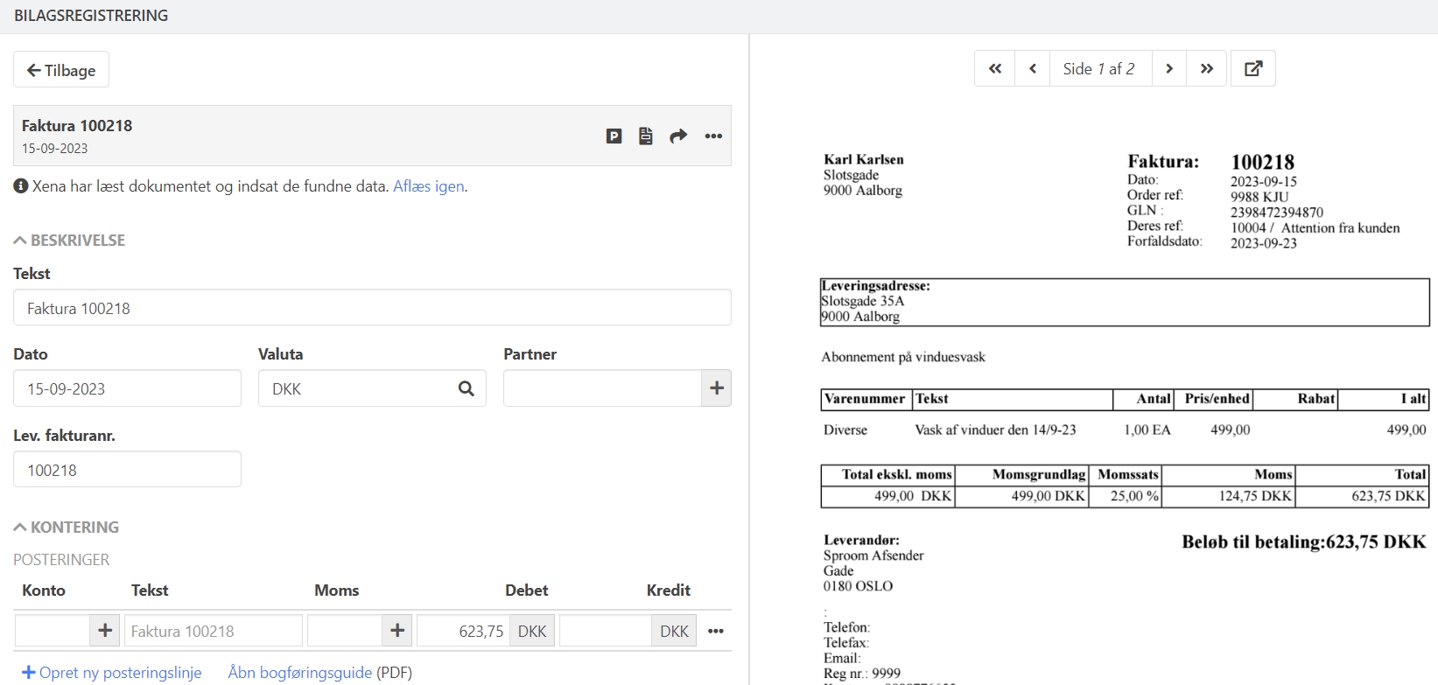Go to next page in document viewer
1438x685 pixels.
point(1169,68)
